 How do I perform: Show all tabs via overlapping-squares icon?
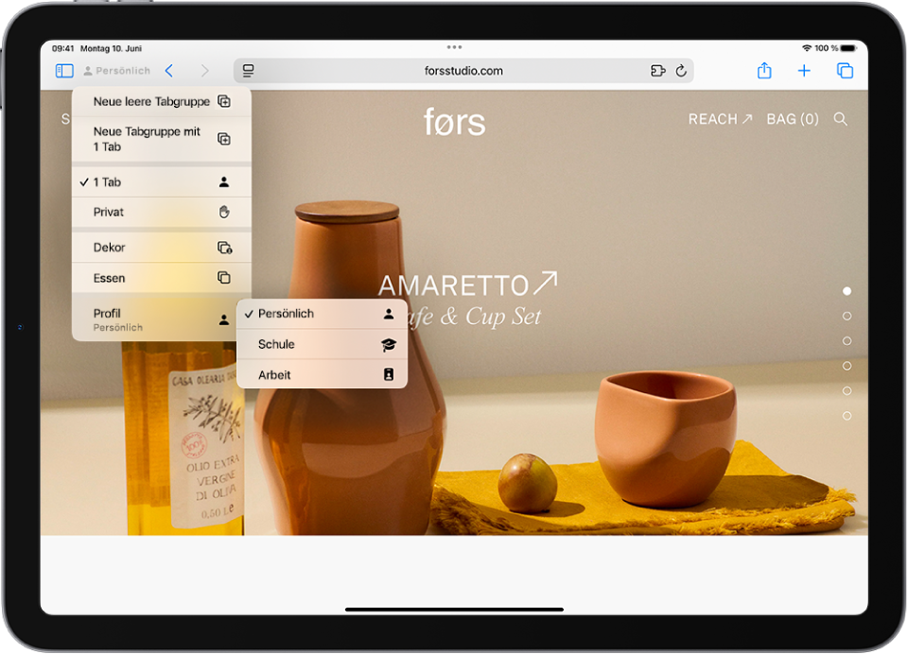click(845, 70)
